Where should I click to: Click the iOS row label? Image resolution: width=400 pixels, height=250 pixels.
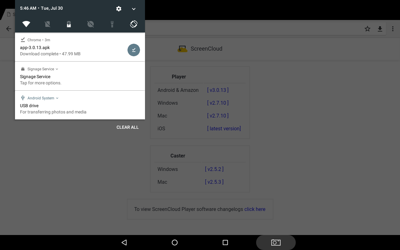(161, 128)
